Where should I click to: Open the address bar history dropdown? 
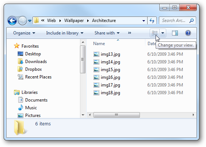144,21
